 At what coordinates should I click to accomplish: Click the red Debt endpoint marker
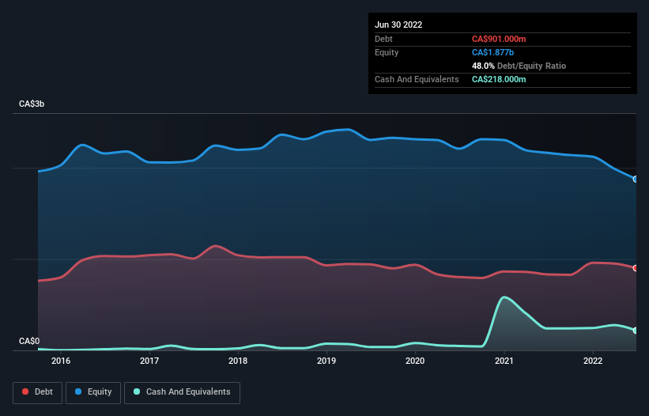(x=636, y=268)
